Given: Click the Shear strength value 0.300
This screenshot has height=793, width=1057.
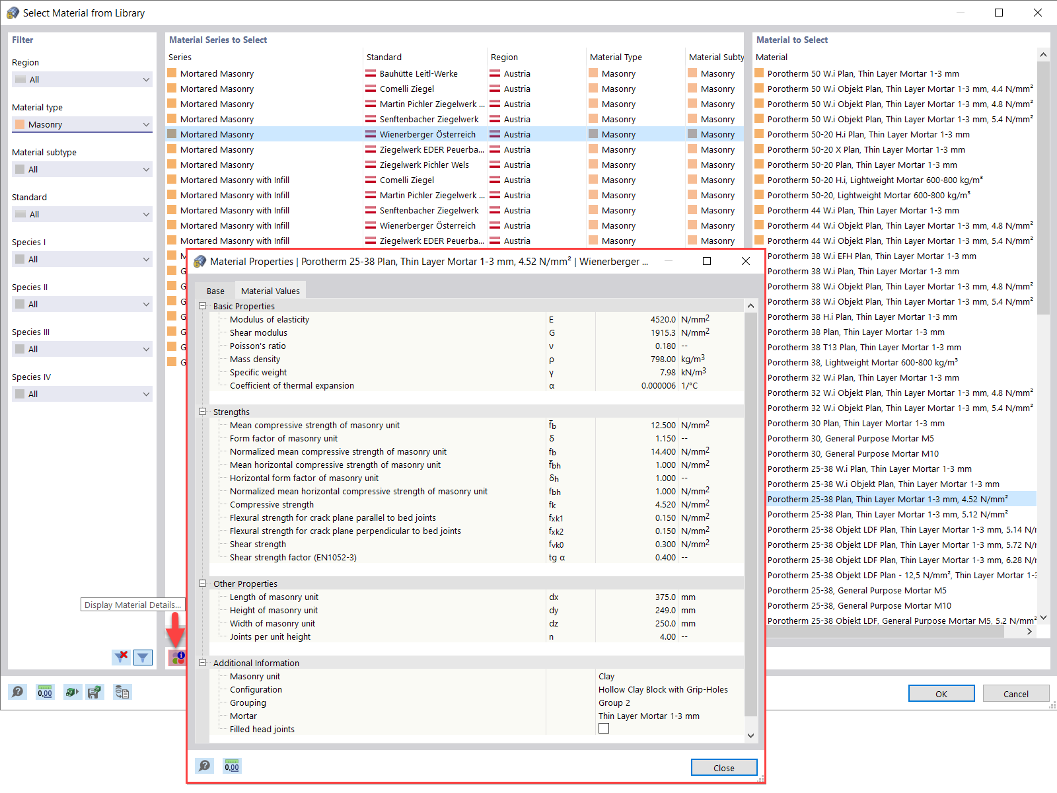Looking at the screenshot, I should [x=665, y=544].
